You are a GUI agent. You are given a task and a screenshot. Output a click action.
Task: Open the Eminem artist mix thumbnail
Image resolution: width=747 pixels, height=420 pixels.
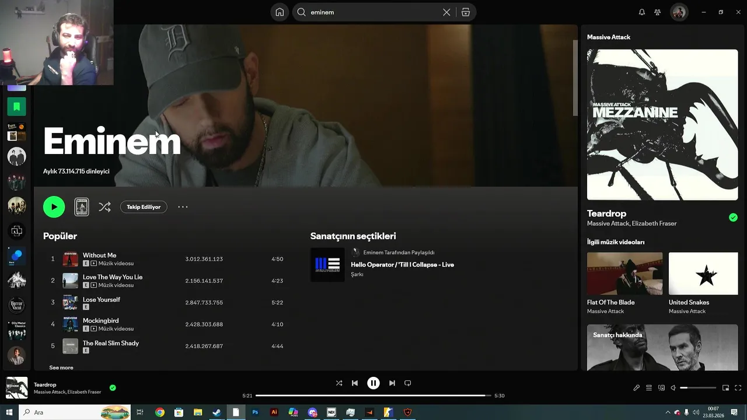click(x=82, y=206)
